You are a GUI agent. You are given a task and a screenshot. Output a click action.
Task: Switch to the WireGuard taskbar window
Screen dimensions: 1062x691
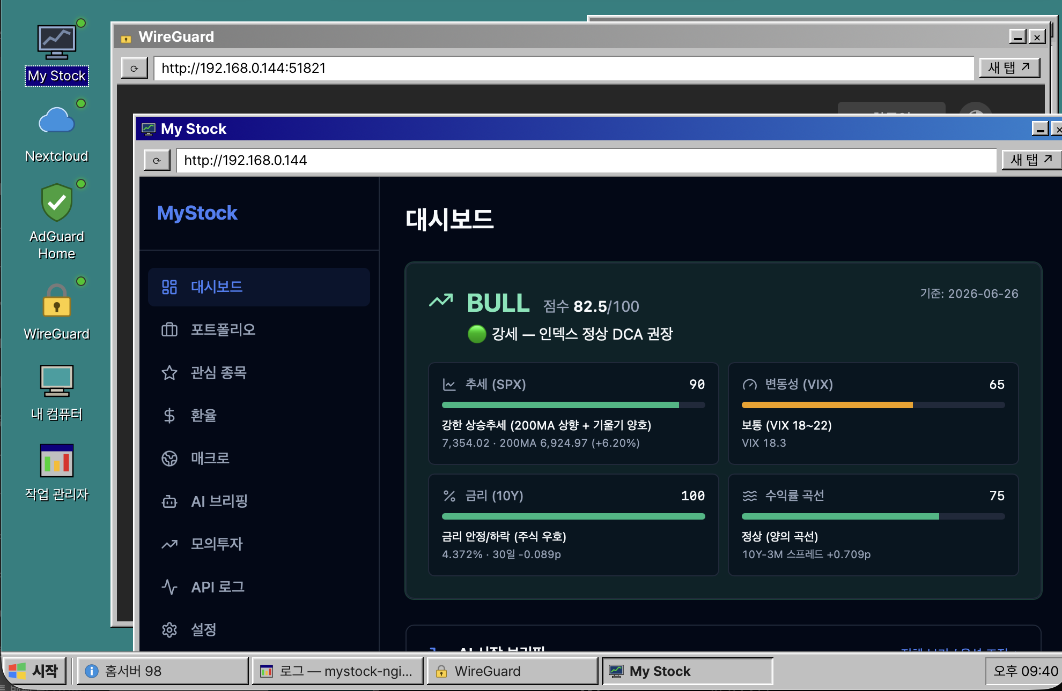click(512, 671)
